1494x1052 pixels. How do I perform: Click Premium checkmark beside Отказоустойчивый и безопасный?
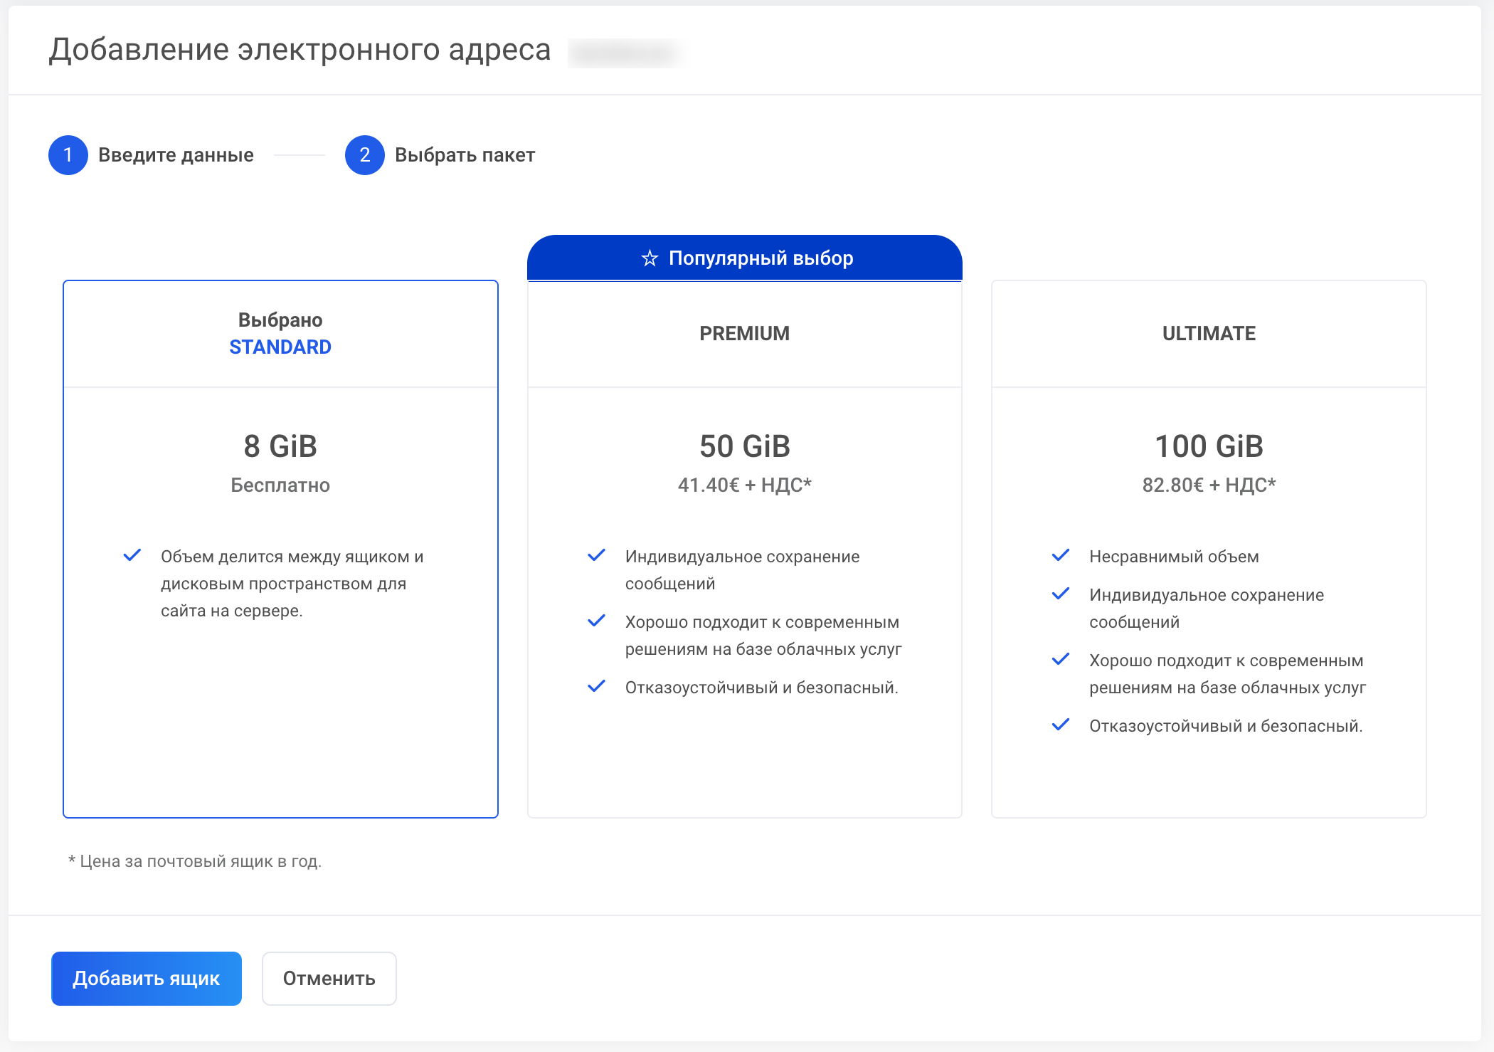point(596,686)
